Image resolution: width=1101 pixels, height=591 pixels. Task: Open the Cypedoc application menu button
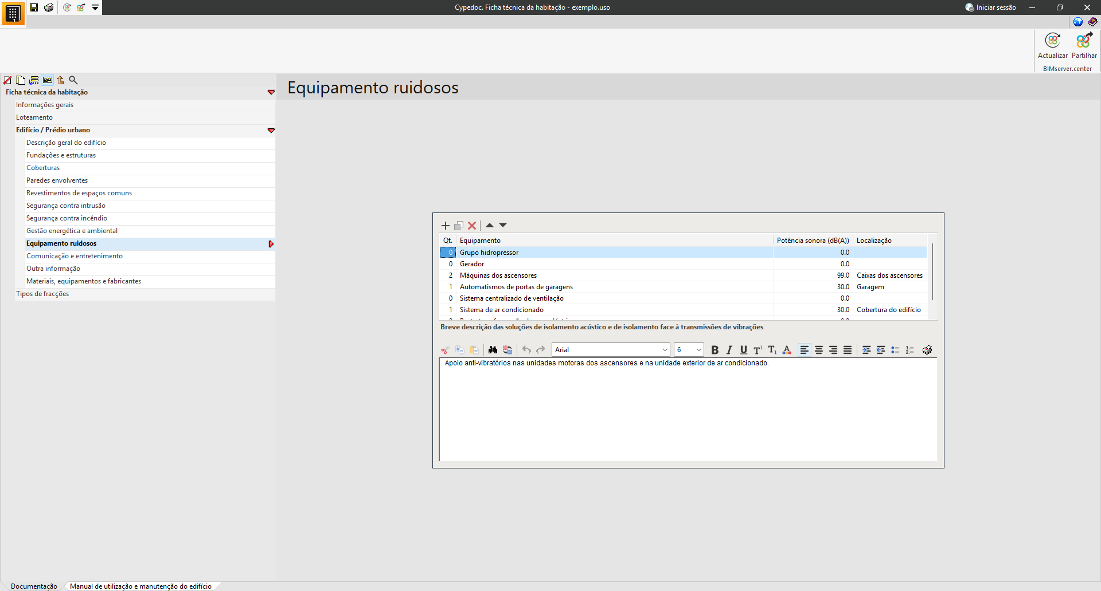click(13, 13)
